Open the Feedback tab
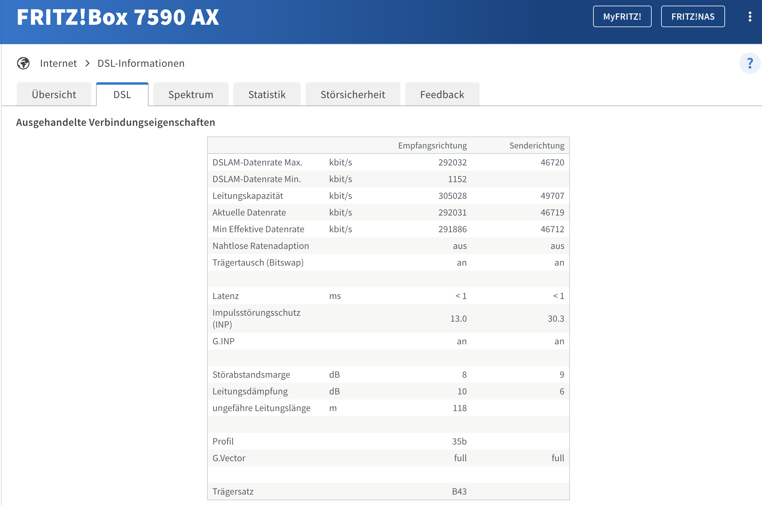Screen dimensions: 762x505 pos(442,95)
